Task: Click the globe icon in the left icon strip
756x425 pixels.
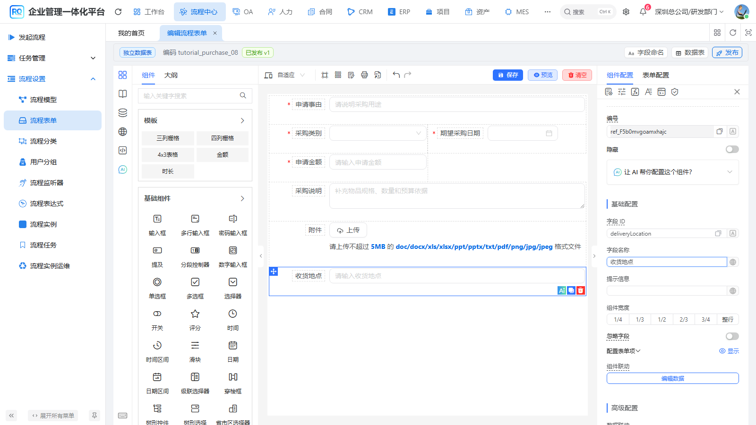Action: click(123, 131)
